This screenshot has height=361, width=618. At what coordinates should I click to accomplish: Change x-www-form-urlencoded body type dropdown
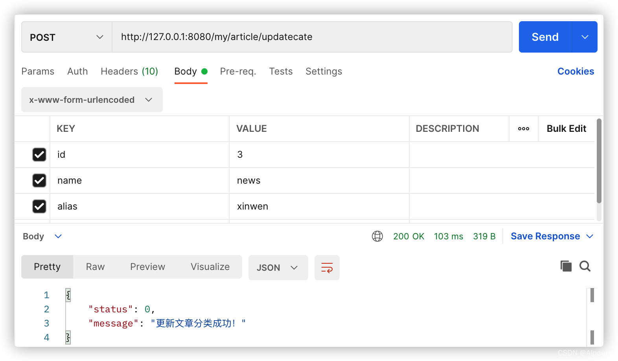point(92,100)
